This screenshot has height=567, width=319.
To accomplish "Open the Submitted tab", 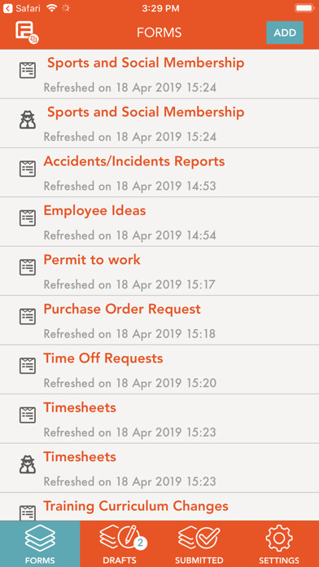I will tap(199, 544).
